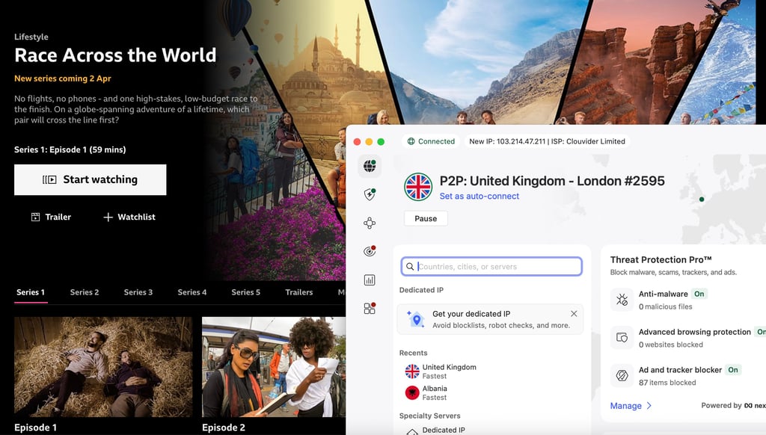The height and width of the screenshot is (435, 766).
Task: Click the Get your dedicated IP banner text
Action: tap(471, 314)
